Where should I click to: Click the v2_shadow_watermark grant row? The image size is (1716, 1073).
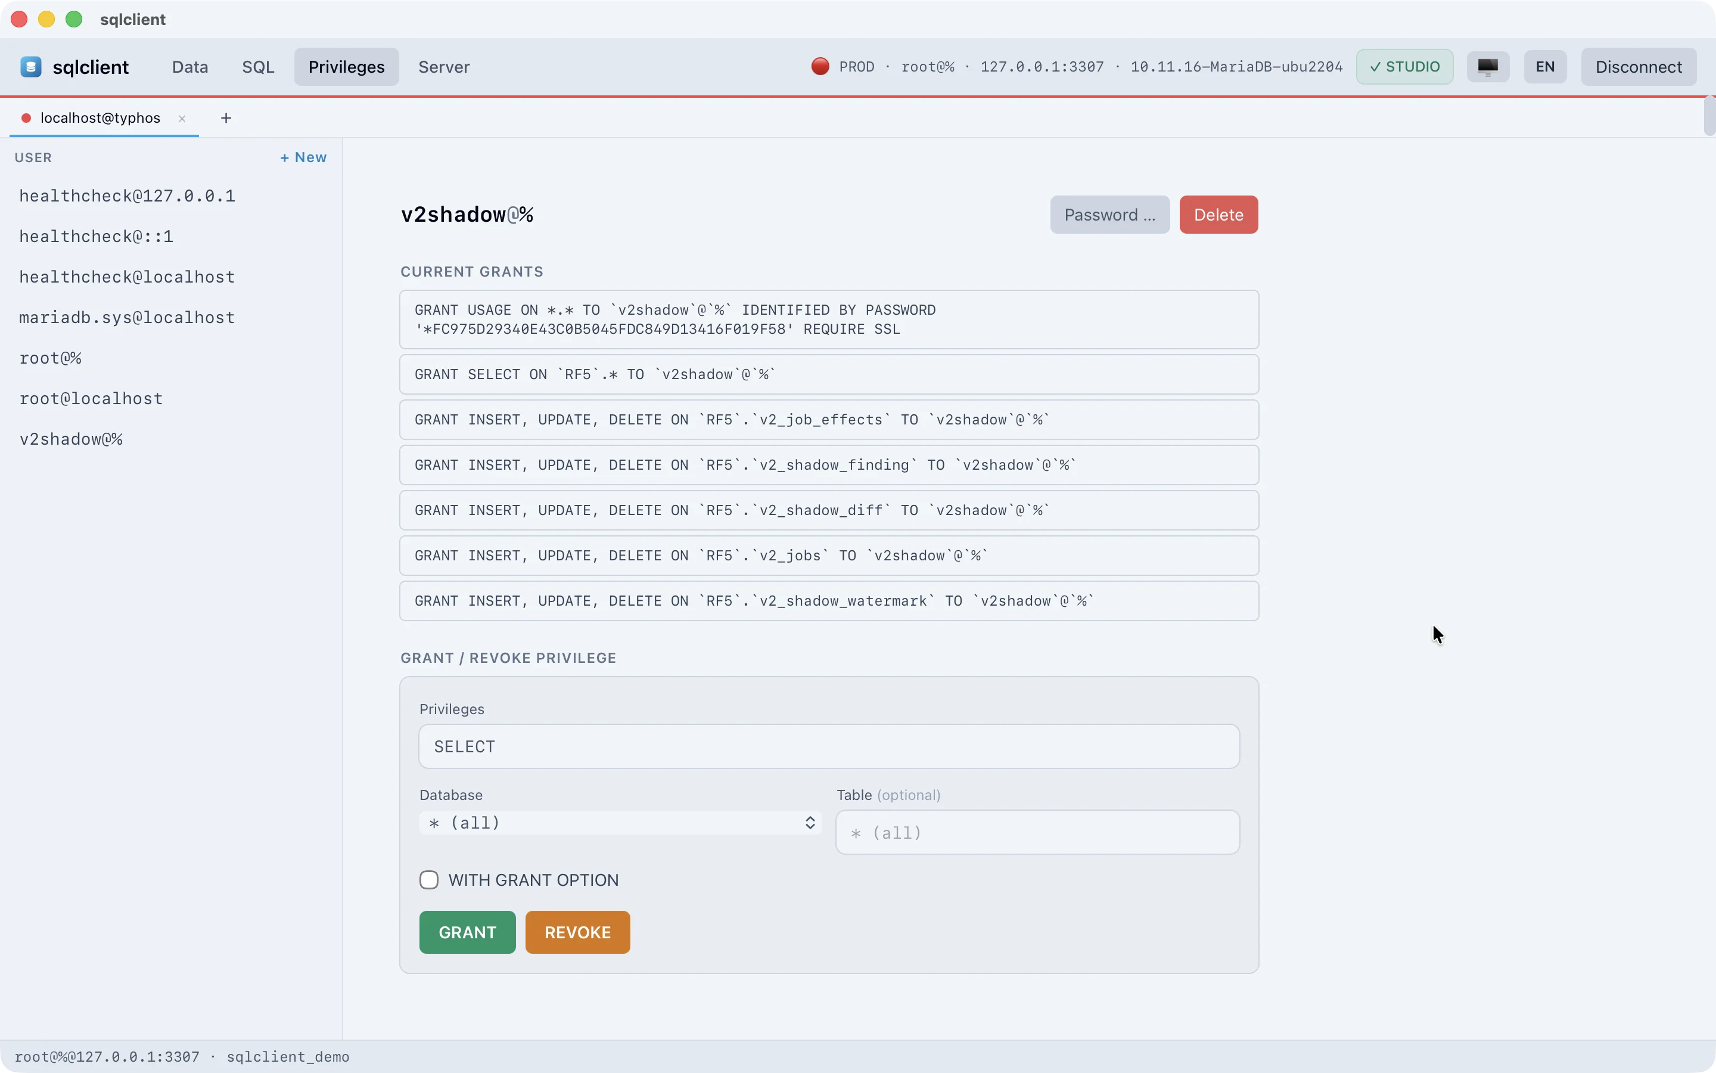[829, 601]
